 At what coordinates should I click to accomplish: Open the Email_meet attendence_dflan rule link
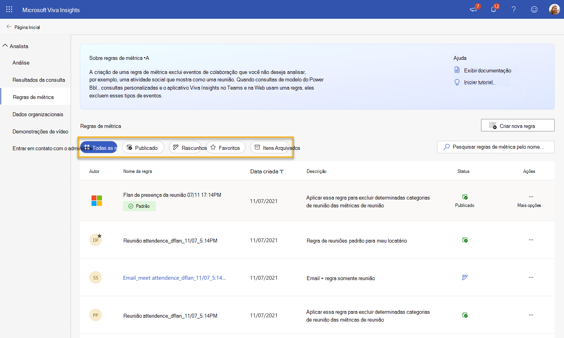174,278
